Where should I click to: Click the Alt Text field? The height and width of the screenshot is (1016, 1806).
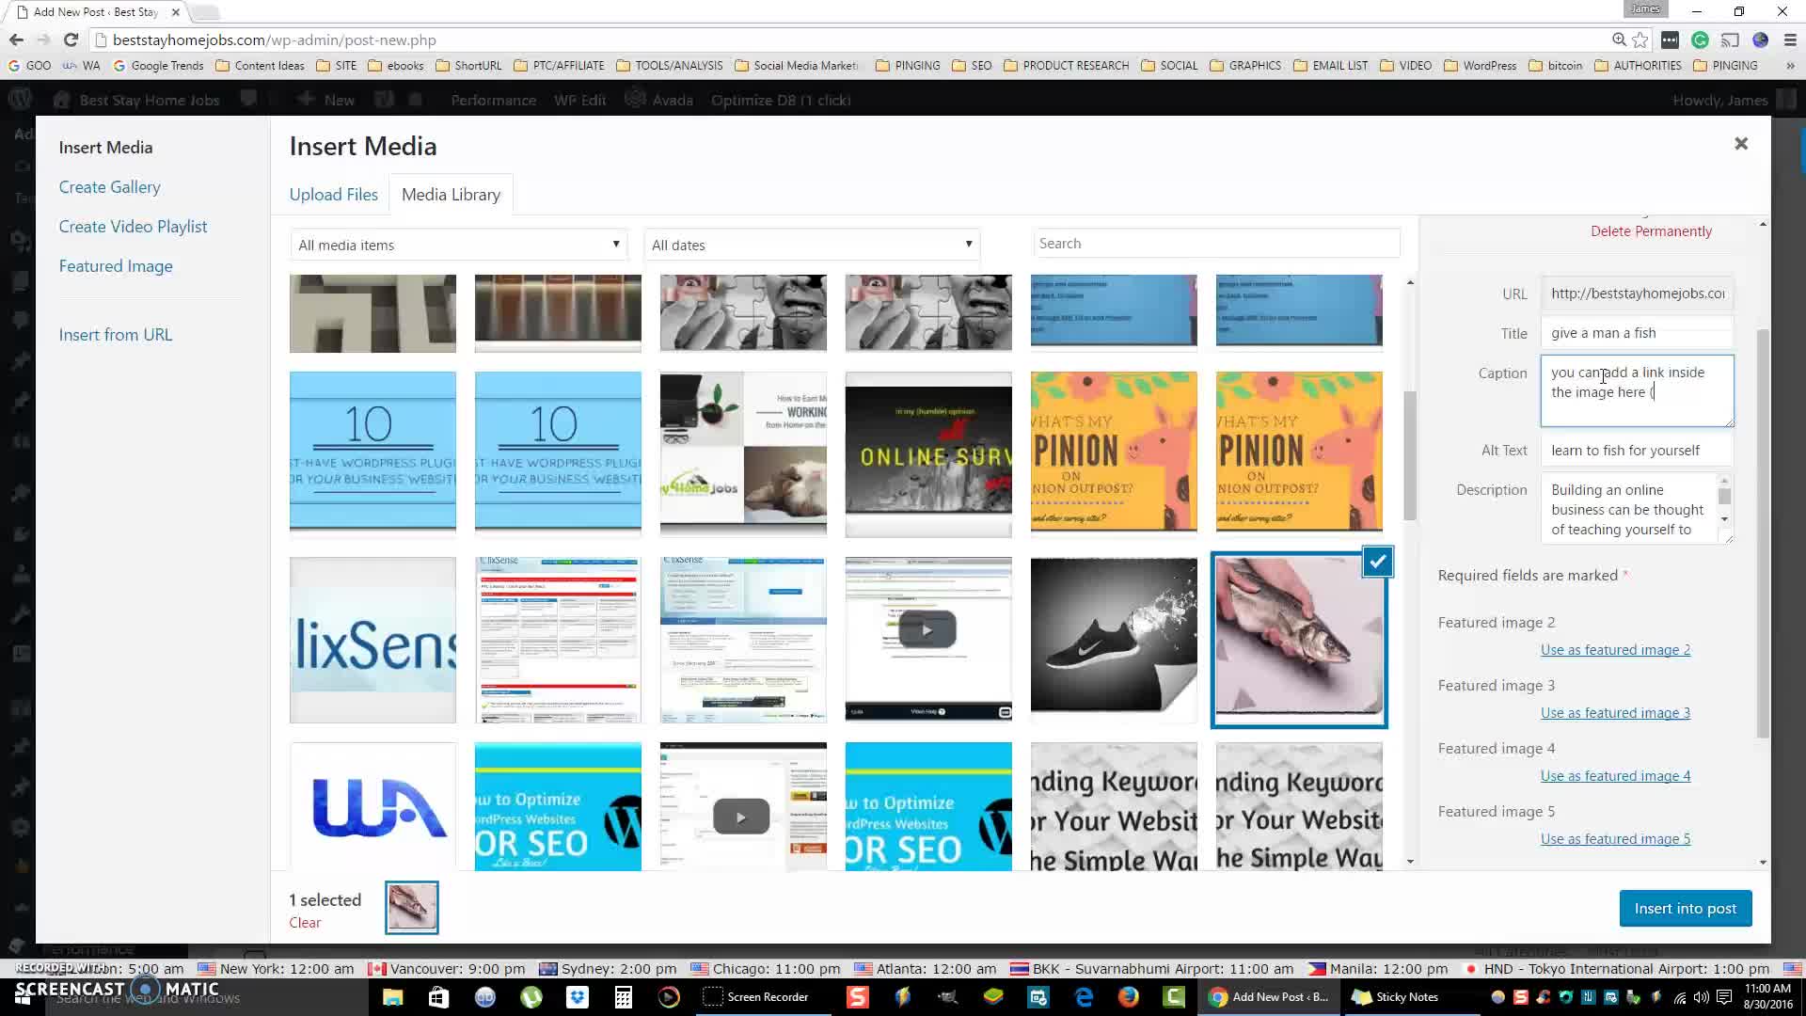tap(1637, 451)
